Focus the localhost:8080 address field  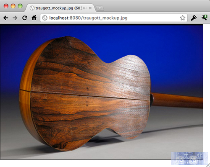click(x=114, y=18)
